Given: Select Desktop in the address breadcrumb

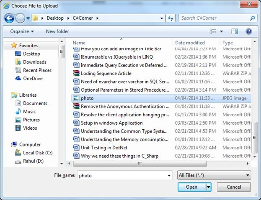Looking at the screenshot, I should pyautogui.click(x=55, y=18).
